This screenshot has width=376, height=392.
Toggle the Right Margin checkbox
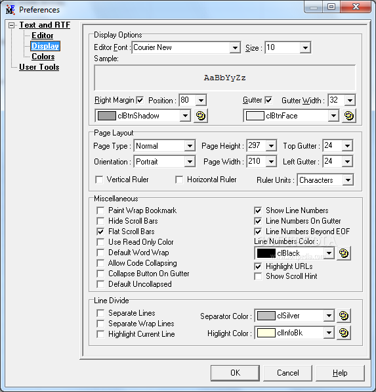point(140,100)
